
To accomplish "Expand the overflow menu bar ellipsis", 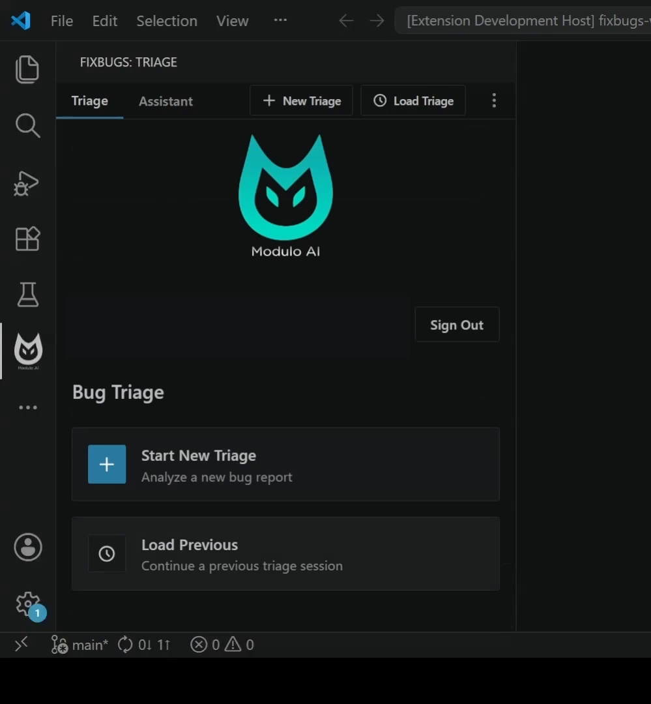I will pyautogui.click(x=280, y=20).
